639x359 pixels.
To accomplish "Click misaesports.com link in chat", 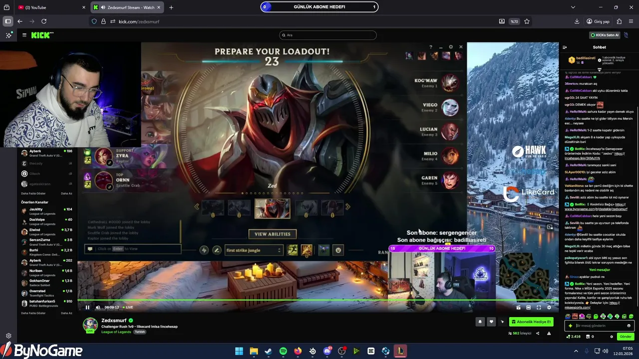I will pos(578,308).
